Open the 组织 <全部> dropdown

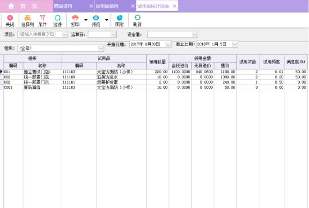point(101,49)
